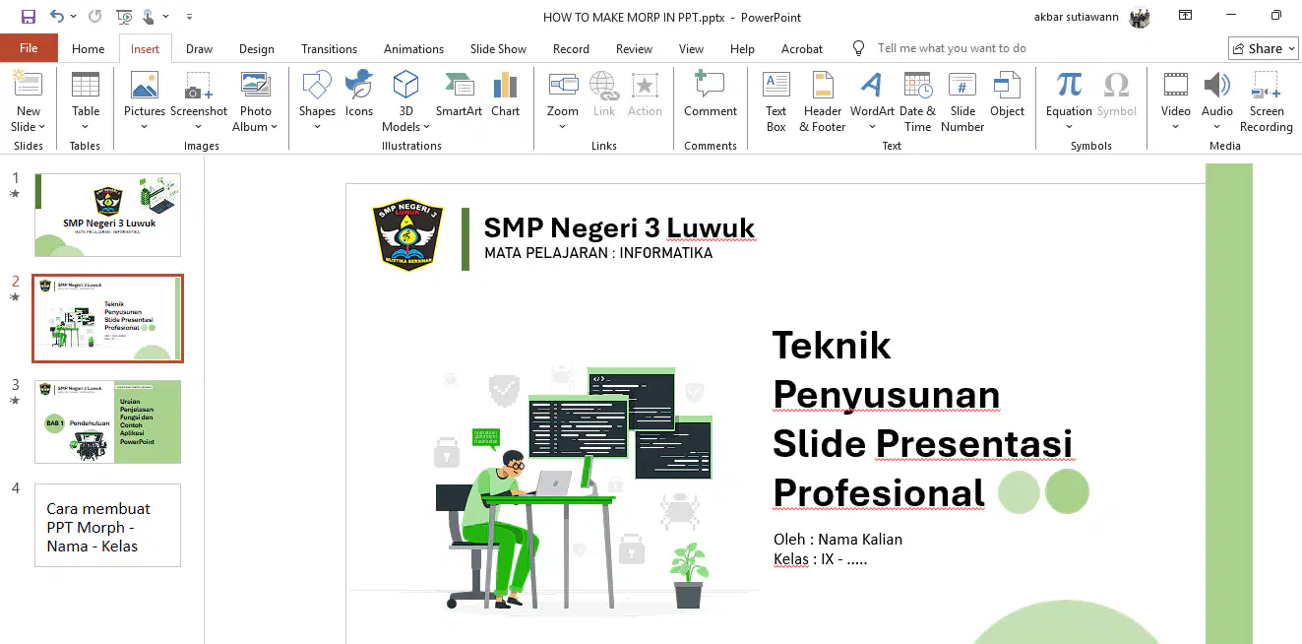This screenshot has width=1302, height=644.
Task: Start a Screen Recording
Action: tap(1267, 101)
